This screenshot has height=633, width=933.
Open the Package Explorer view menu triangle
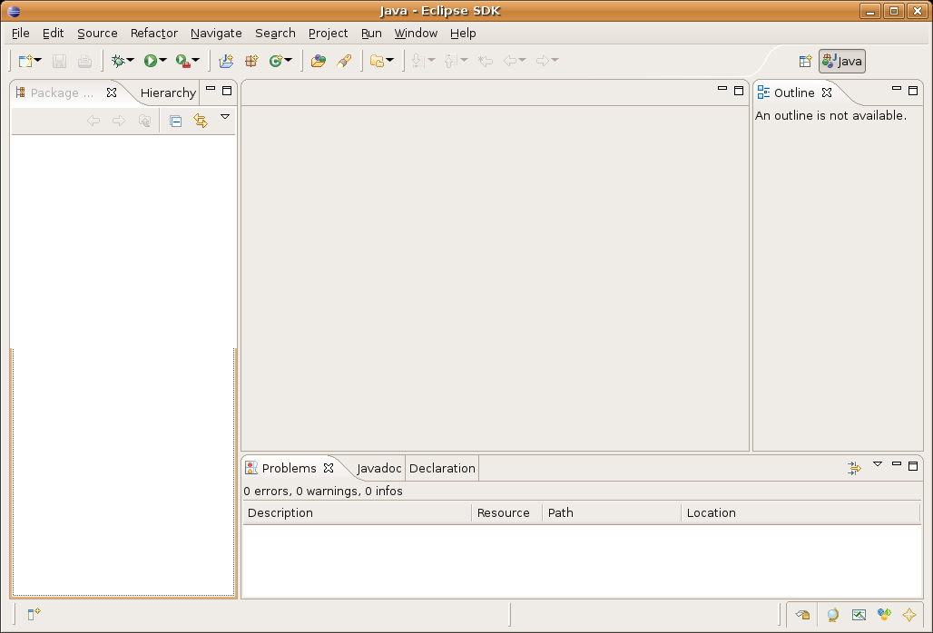click(225, 117)
